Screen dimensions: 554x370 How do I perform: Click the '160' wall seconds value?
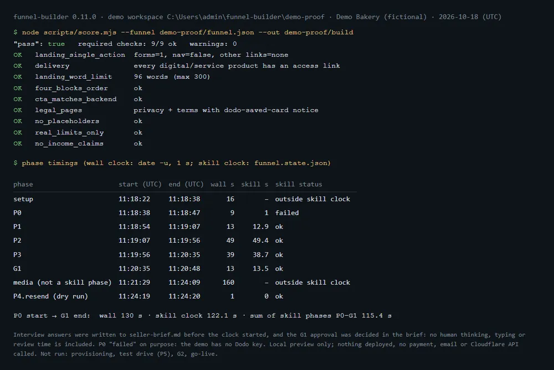(x=228, y=283)
